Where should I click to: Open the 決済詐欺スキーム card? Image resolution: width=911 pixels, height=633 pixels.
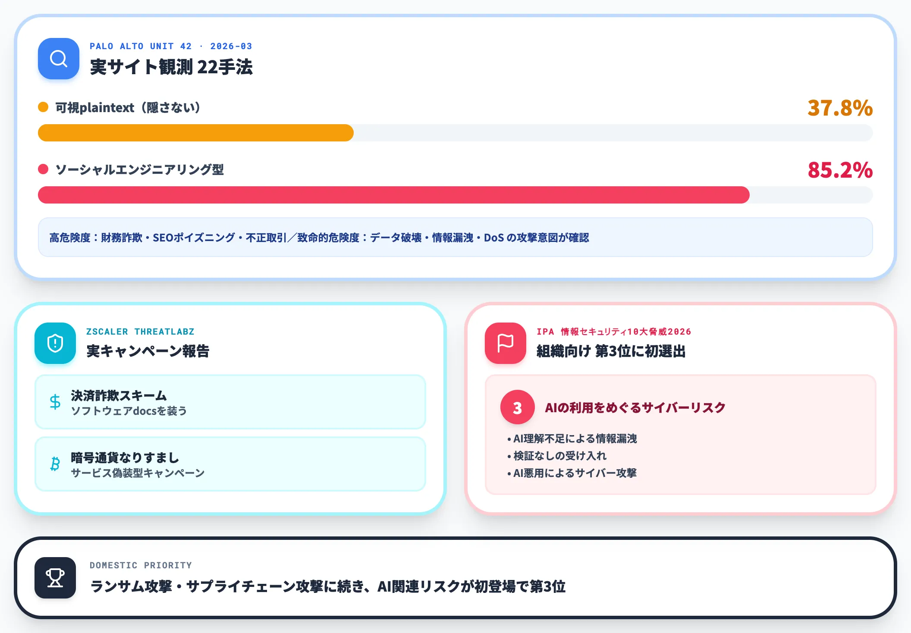tap(230, 402)
